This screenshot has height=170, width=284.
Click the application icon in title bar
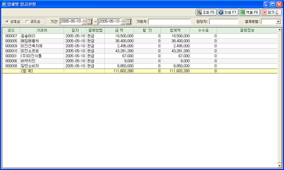4,4
